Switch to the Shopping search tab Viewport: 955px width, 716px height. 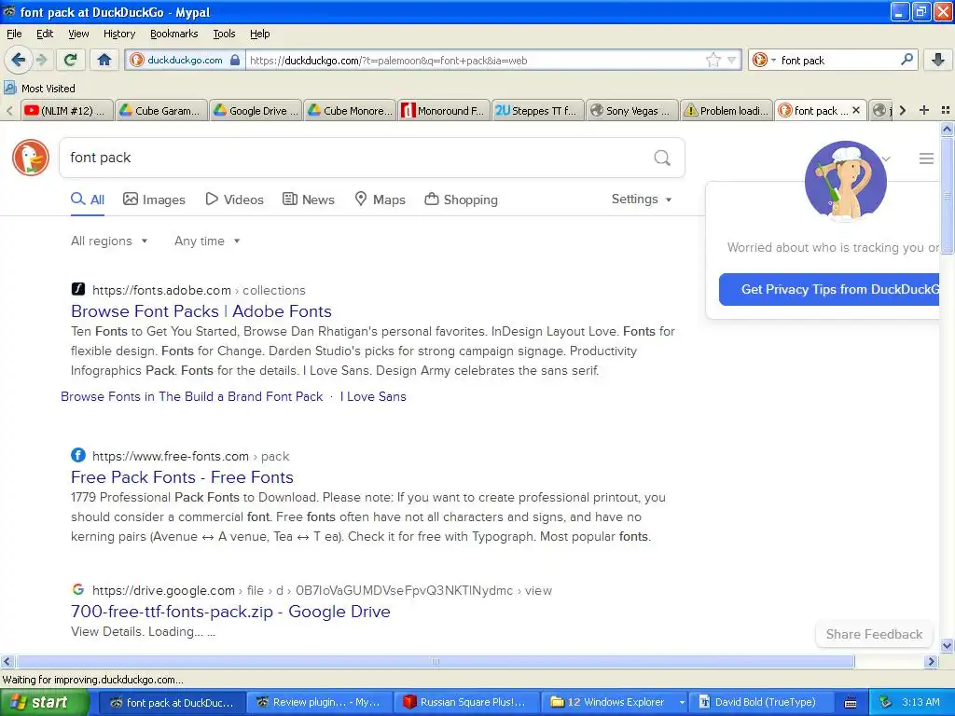tap(461, 200)
